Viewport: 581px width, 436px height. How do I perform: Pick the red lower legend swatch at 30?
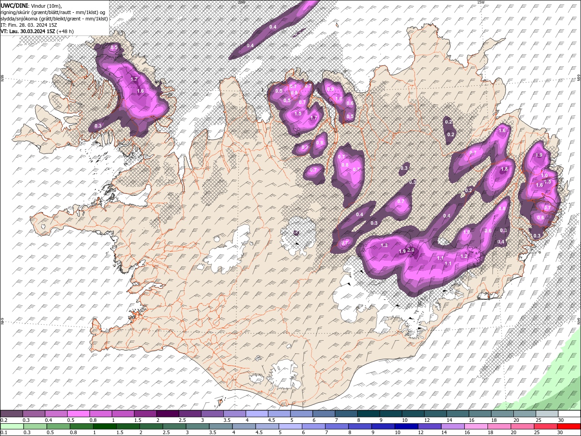coord(569,426)
